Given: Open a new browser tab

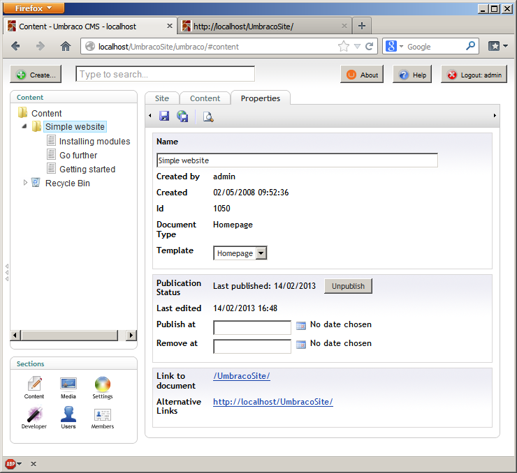Looking at the screenshot, I should click(x=362, y=26).
